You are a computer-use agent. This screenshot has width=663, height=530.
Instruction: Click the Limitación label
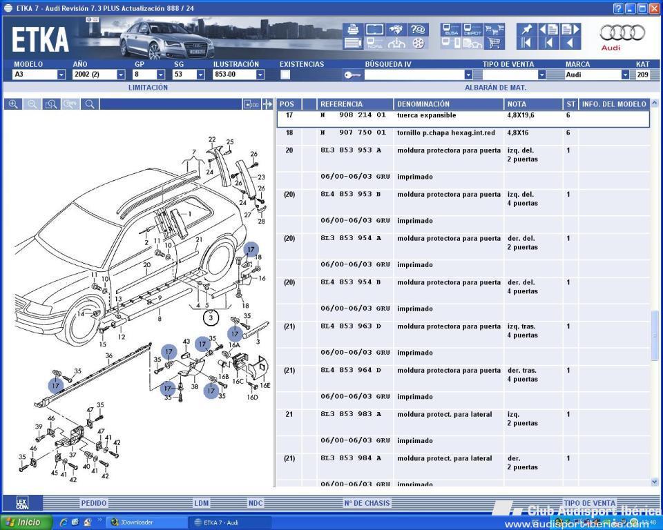click(x=148, y=88)
